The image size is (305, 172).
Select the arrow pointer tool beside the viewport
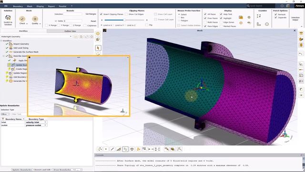point(98,48)
